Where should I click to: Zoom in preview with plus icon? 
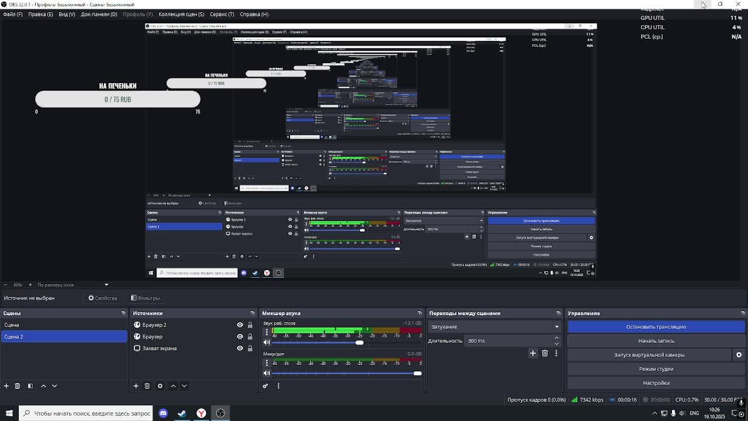[30, 285]
